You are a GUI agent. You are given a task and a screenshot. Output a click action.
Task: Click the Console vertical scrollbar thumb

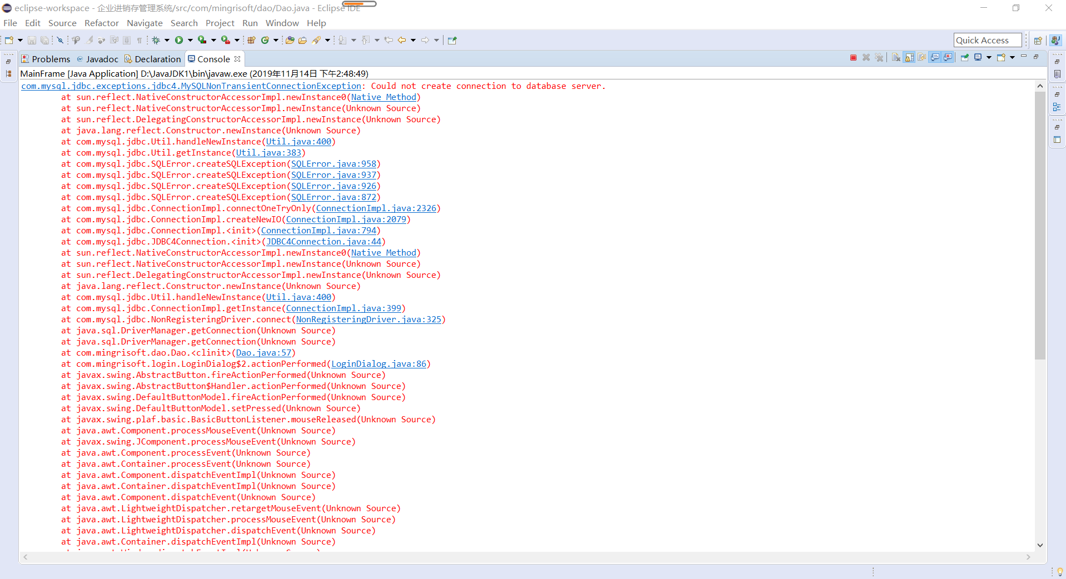tap(1040, 225)
